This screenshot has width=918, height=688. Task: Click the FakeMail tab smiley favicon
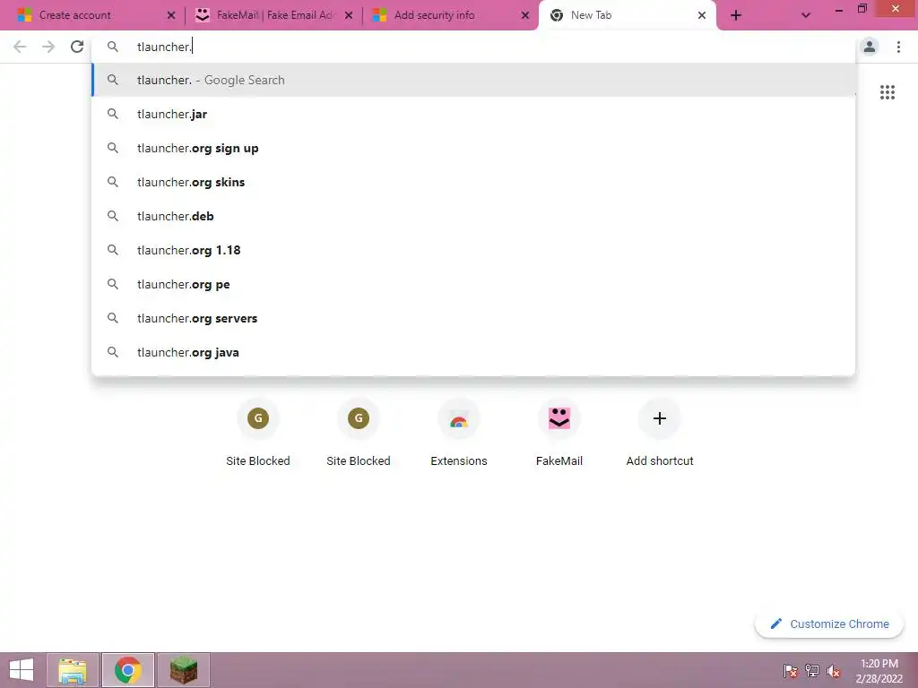pyautogui.click(x=202, y=15)
